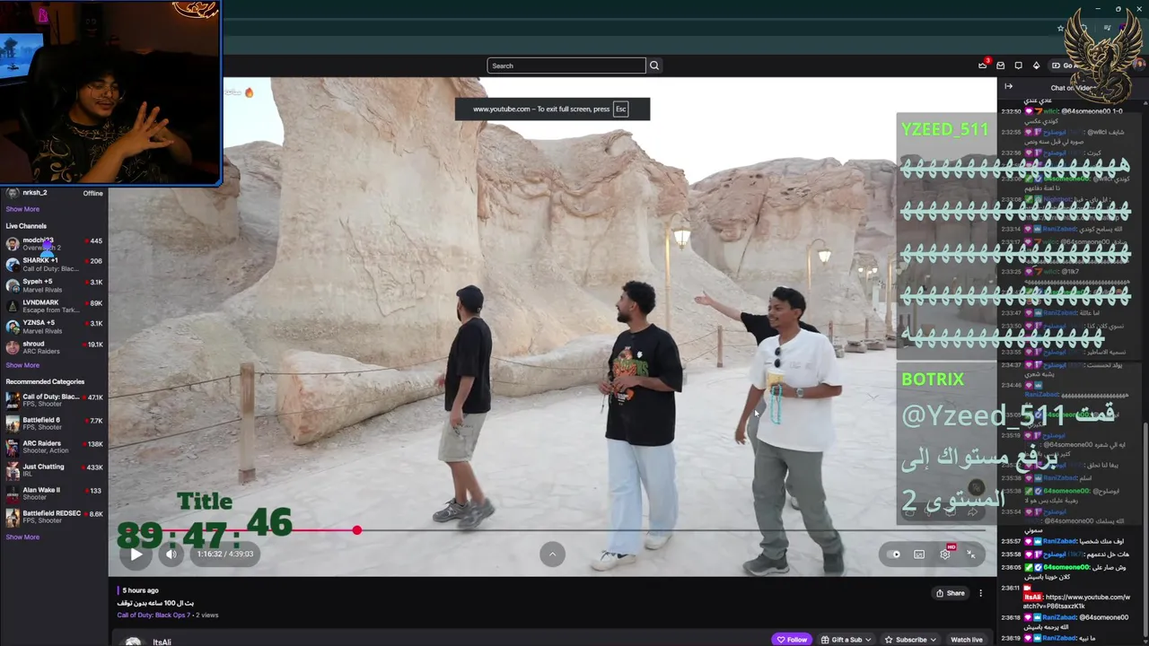The image size is (1149, 646).
Task: Bookmark this page with star icon
Action: coord(1060,29)
